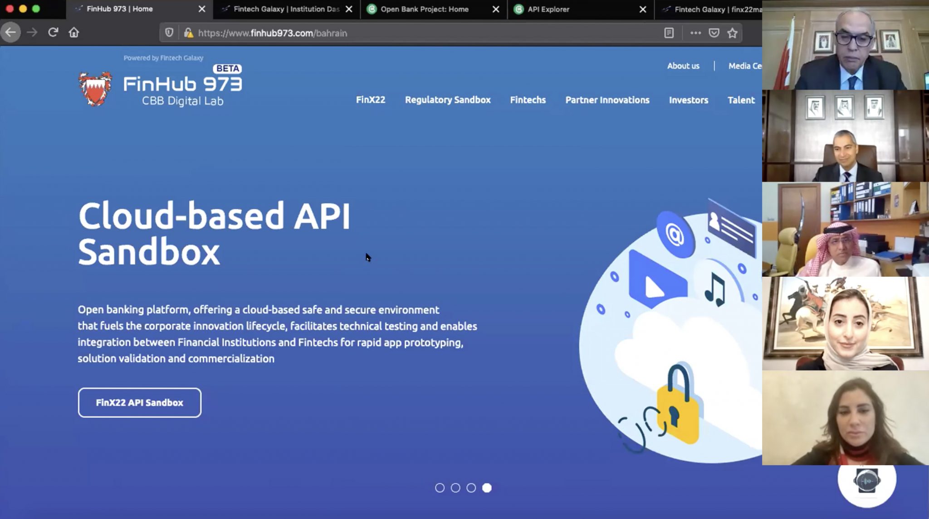Click the reload page icon

point(53,33)
